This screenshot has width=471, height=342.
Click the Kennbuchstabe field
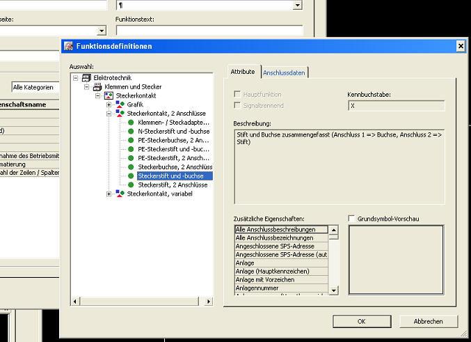click(396, 106)
